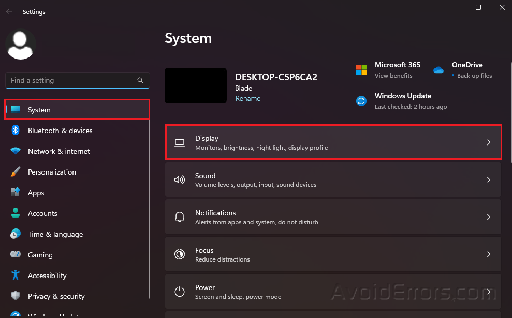The image size is (512, 318).
Task: Click the Bluetooth & devices icon
Action: pos(16,131)
